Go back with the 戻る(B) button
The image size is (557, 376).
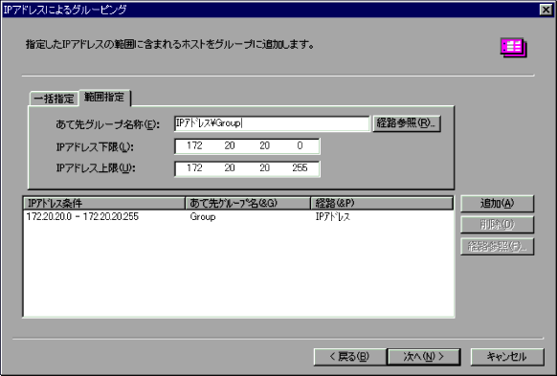pyautogui.click(x=349, y=357)
